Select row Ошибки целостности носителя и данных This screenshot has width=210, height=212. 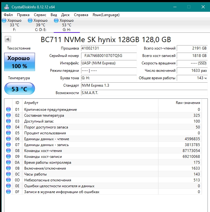click(x=103, y=186)
